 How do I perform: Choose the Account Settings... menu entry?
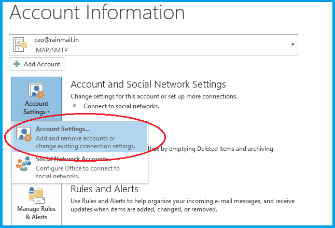[x=80, y=137]
